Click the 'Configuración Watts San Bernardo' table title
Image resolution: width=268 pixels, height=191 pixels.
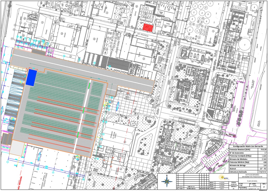pos(248,146)
